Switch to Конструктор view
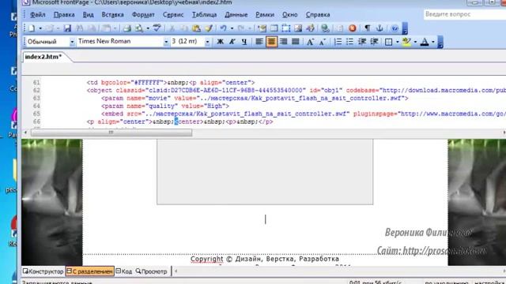The width and height of the screenshot is (506, 284). tap(43, 271)
